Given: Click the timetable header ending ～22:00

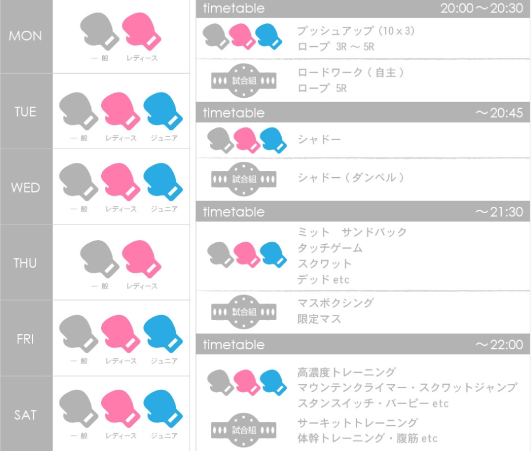Looking at the screenshot, I should tap(363, 345).
